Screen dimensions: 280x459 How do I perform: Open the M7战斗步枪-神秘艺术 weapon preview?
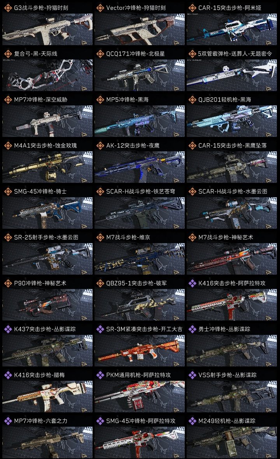(232, 259)
